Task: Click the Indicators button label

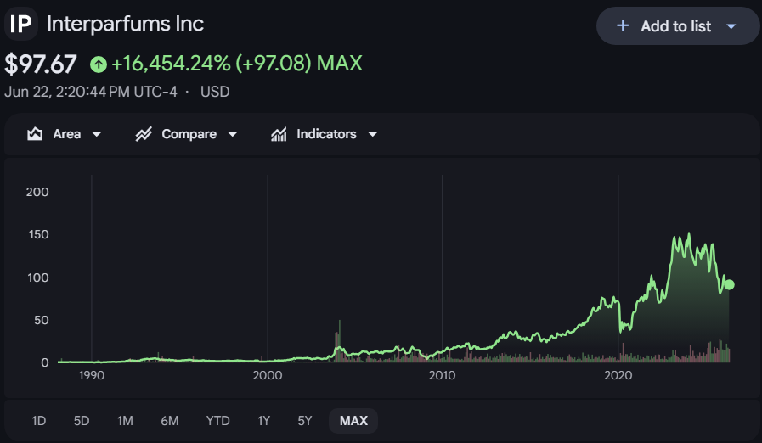Action: click(x=326, y=134)
